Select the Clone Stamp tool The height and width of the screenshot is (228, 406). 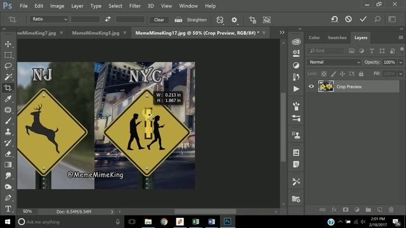click(8, 132)
